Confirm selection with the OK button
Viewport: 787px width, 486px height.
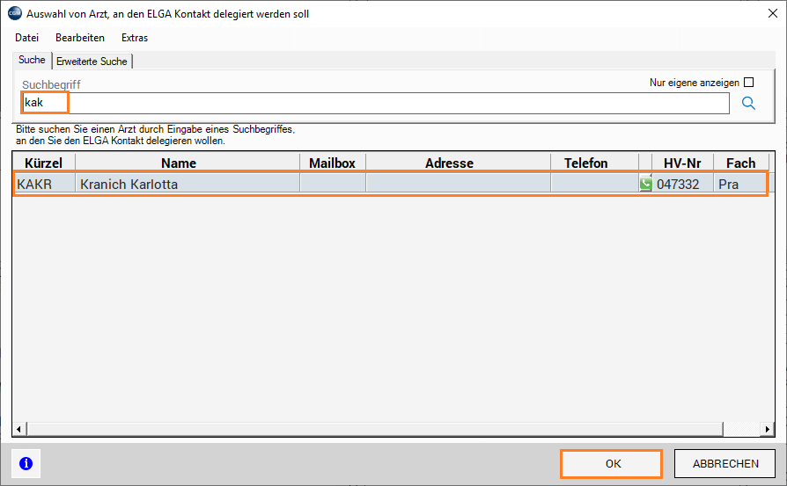click(x=612, y=463)
